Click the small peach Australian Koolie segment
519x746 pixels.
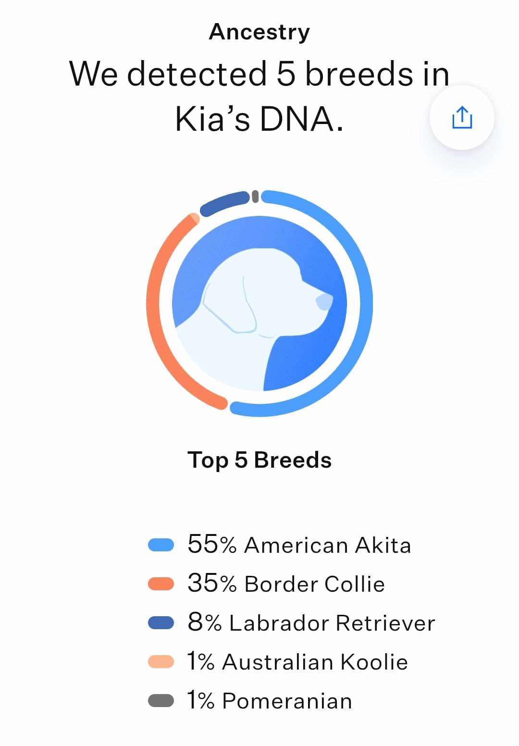coord(194,218)
